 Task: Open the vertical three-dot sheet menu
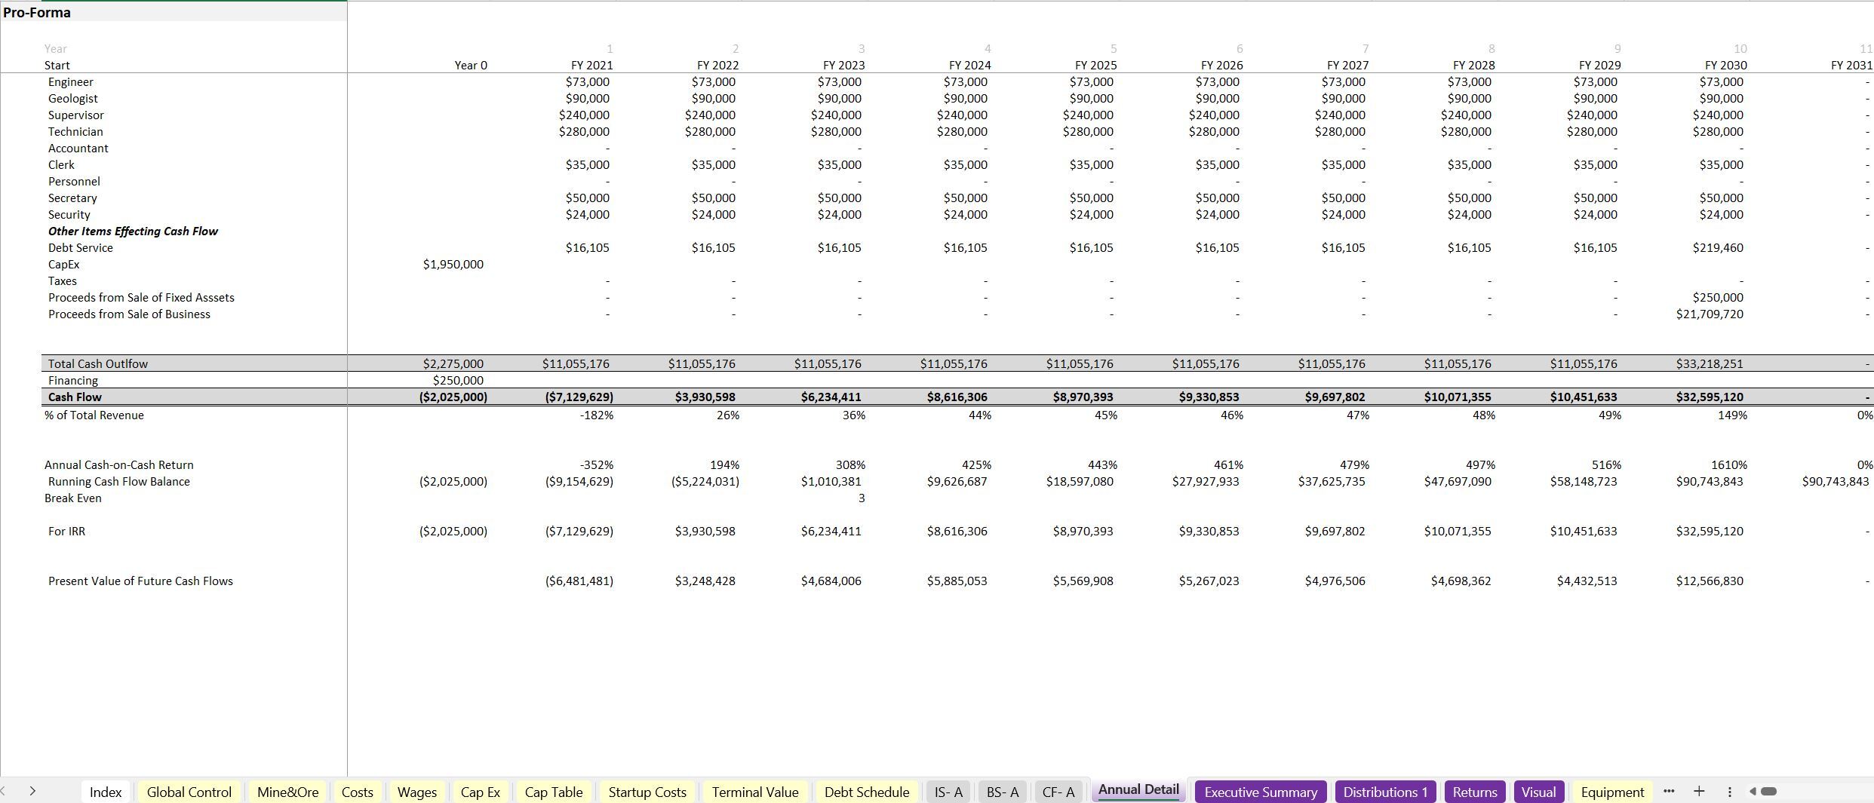click(x=1730, y=792)
